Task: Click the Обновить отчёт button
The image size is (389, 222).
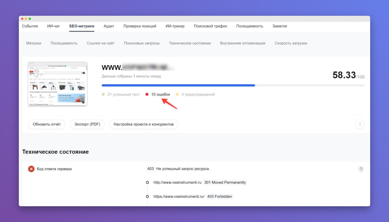Action: point(47,124)
